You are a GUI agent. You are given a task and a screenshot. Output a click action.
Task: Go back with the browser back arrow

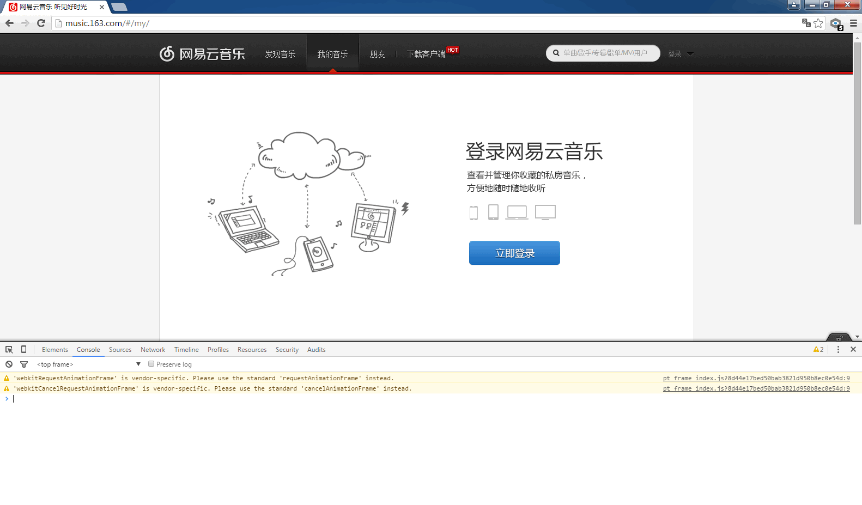(9, 23)
